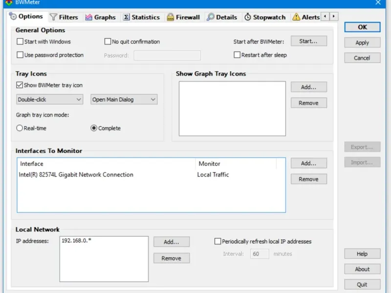Select Complete graph tray mode
This screenshot has width=391, height=293.
click(x=94, y=128)
